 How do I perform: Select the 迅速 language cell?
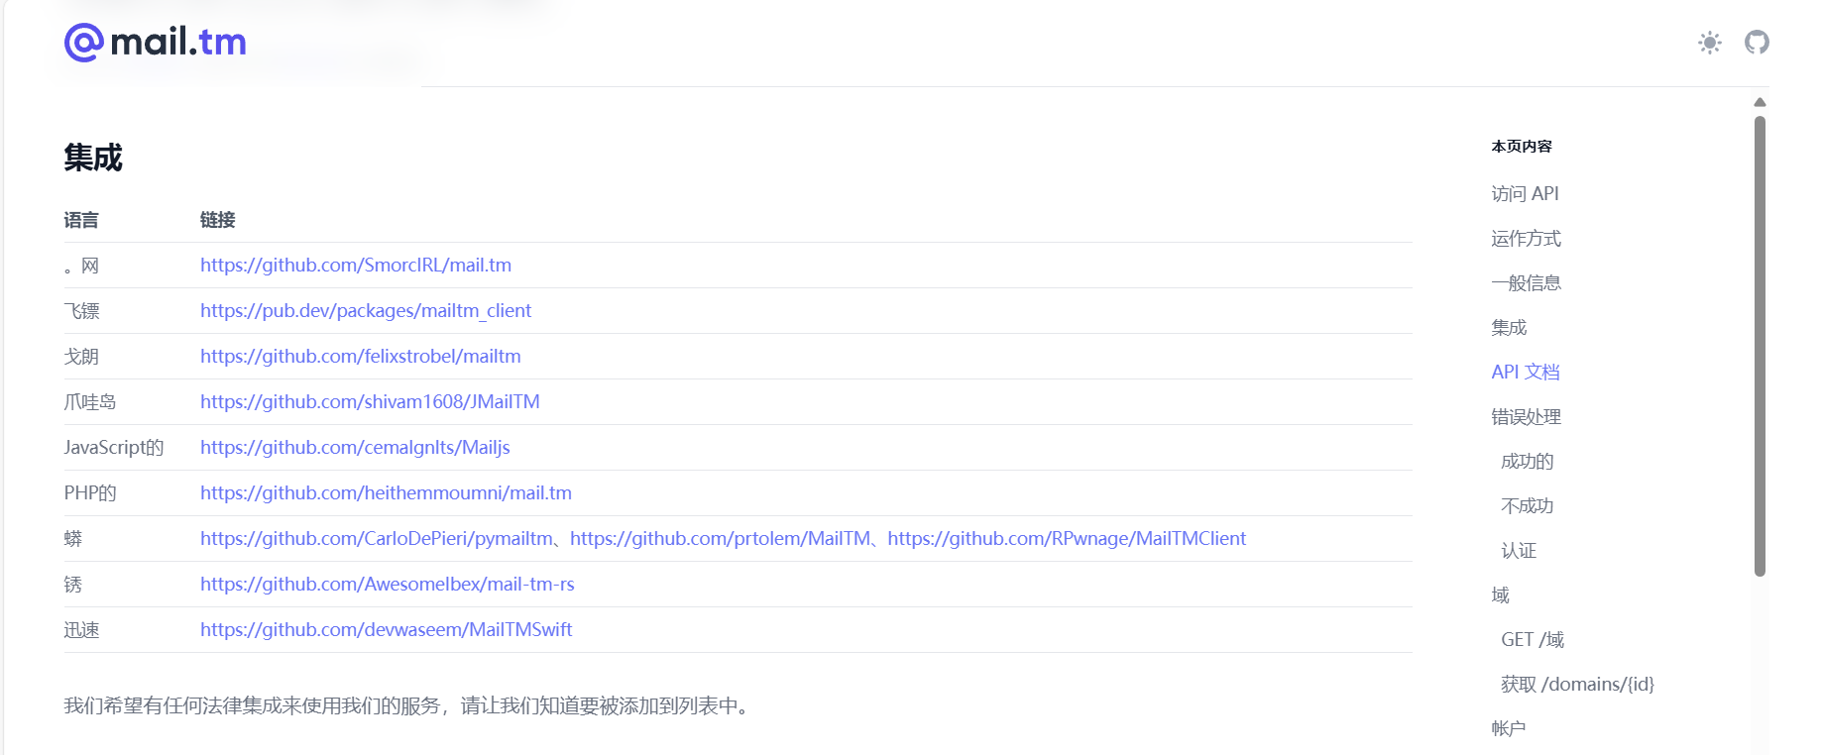click(x=81, y=629)
